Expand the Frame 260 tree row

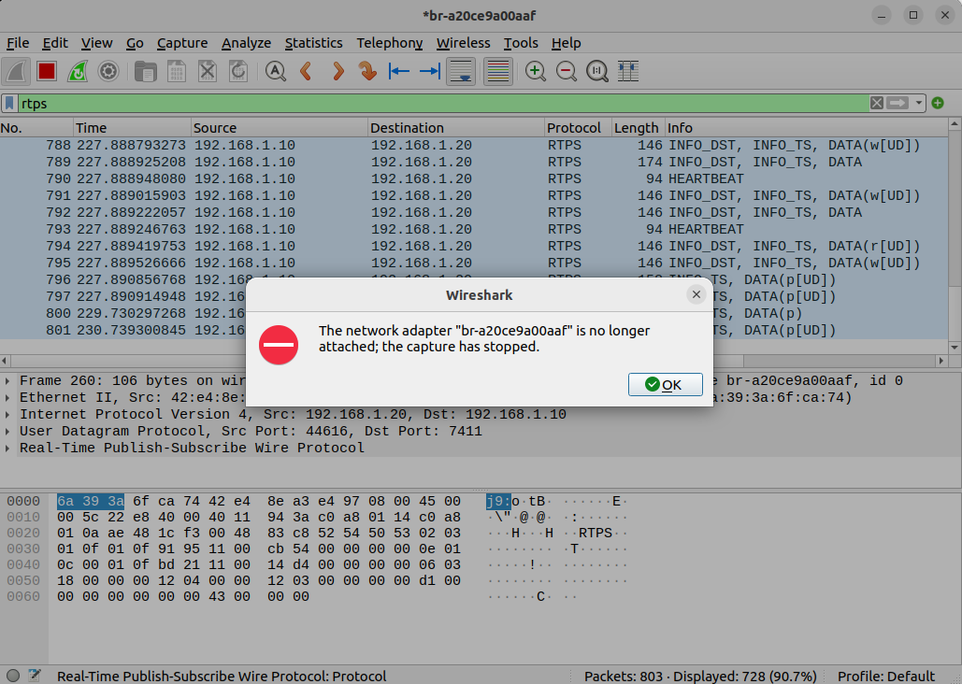click(7, 381)
